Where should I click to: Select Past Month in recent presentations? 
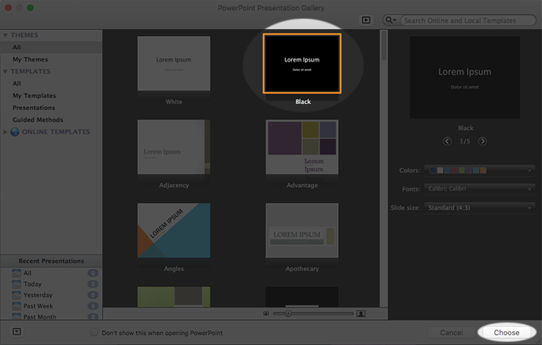40,316
